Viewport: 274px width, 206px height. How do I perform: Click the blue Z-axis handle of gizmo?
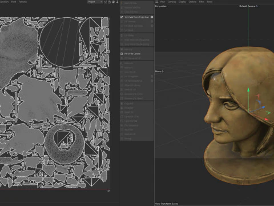pyautogui.click(x=263, y=108)
